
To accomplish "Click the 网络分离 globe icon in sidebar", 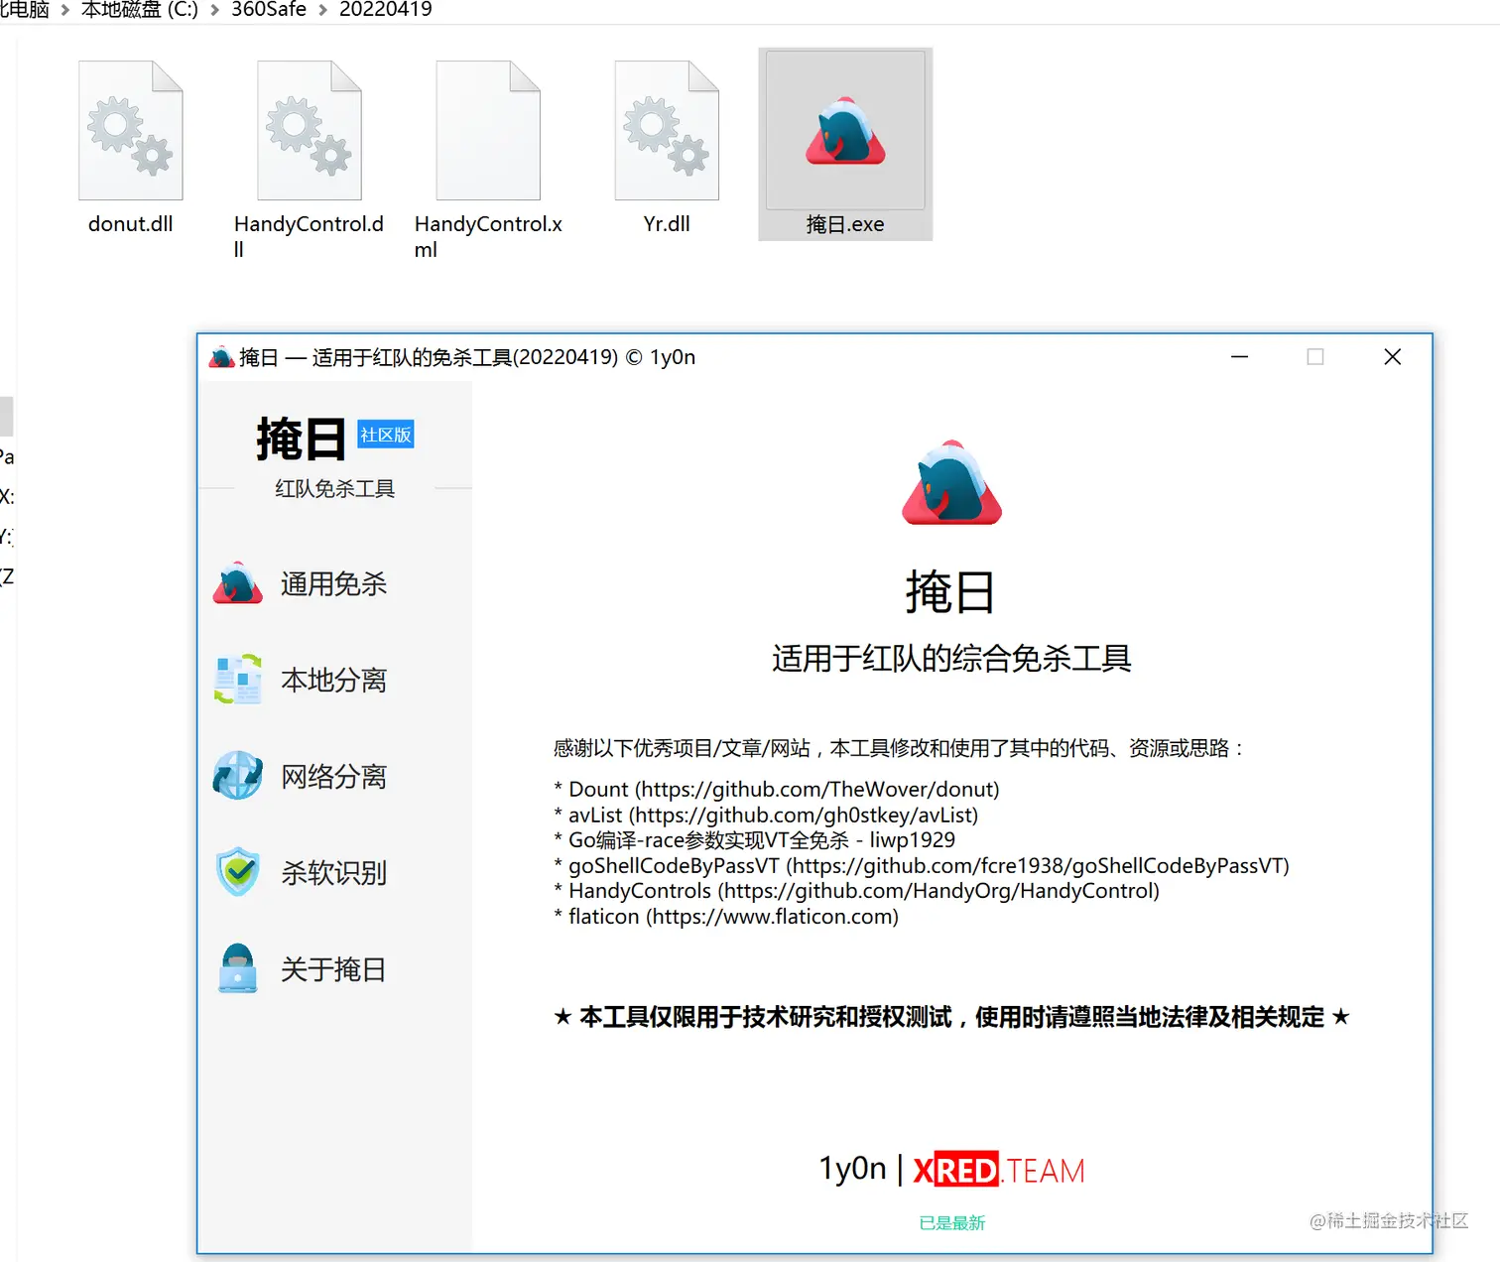I will [x=238, y=776].
